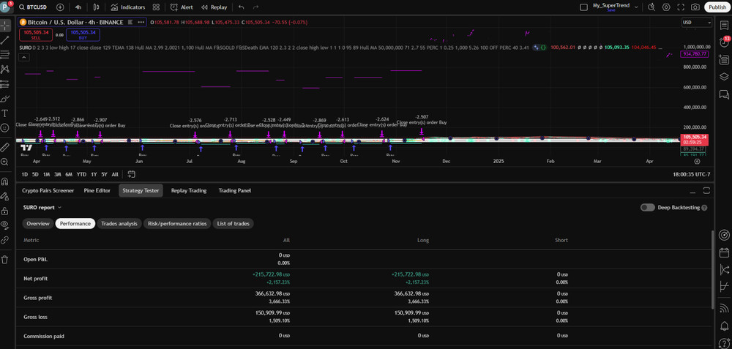Open the economic calendar in right sidebar
Viewport: 732px width, 349px height.
pos(724,252)
